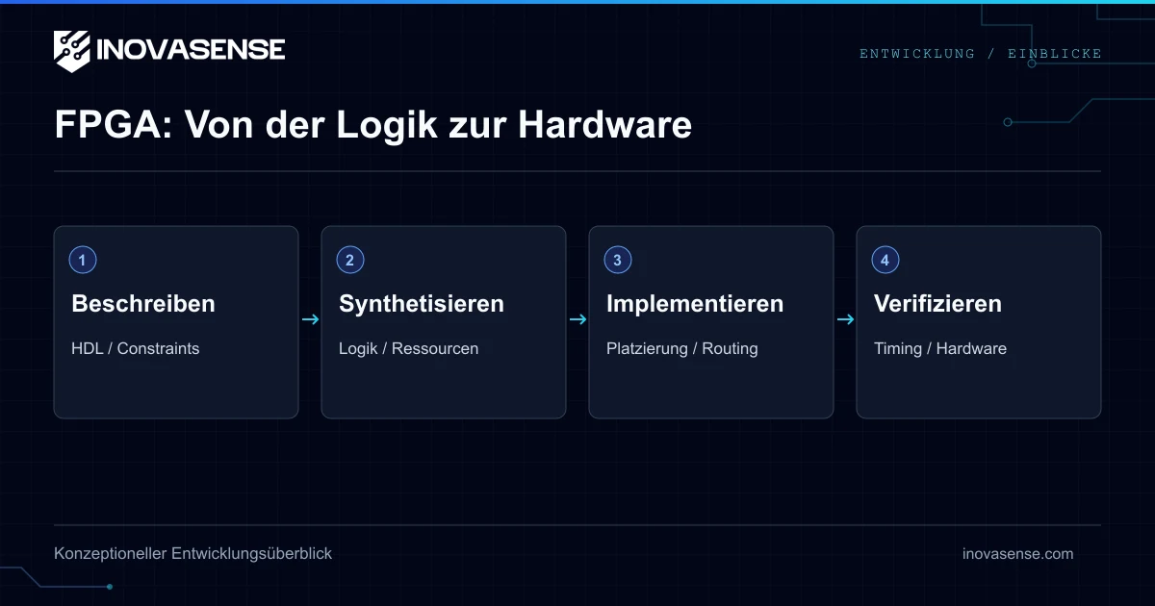Click the 'ENTWICKLUNG / EINBLICKE' header label

click(980, 54)
